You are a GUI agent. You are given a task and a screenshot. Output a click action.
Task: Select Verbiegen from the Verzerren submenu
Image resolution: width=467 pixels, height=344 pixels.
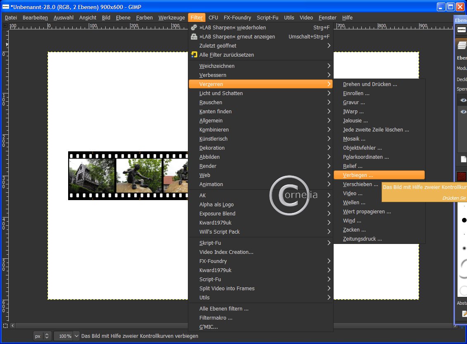coord(358,175)
